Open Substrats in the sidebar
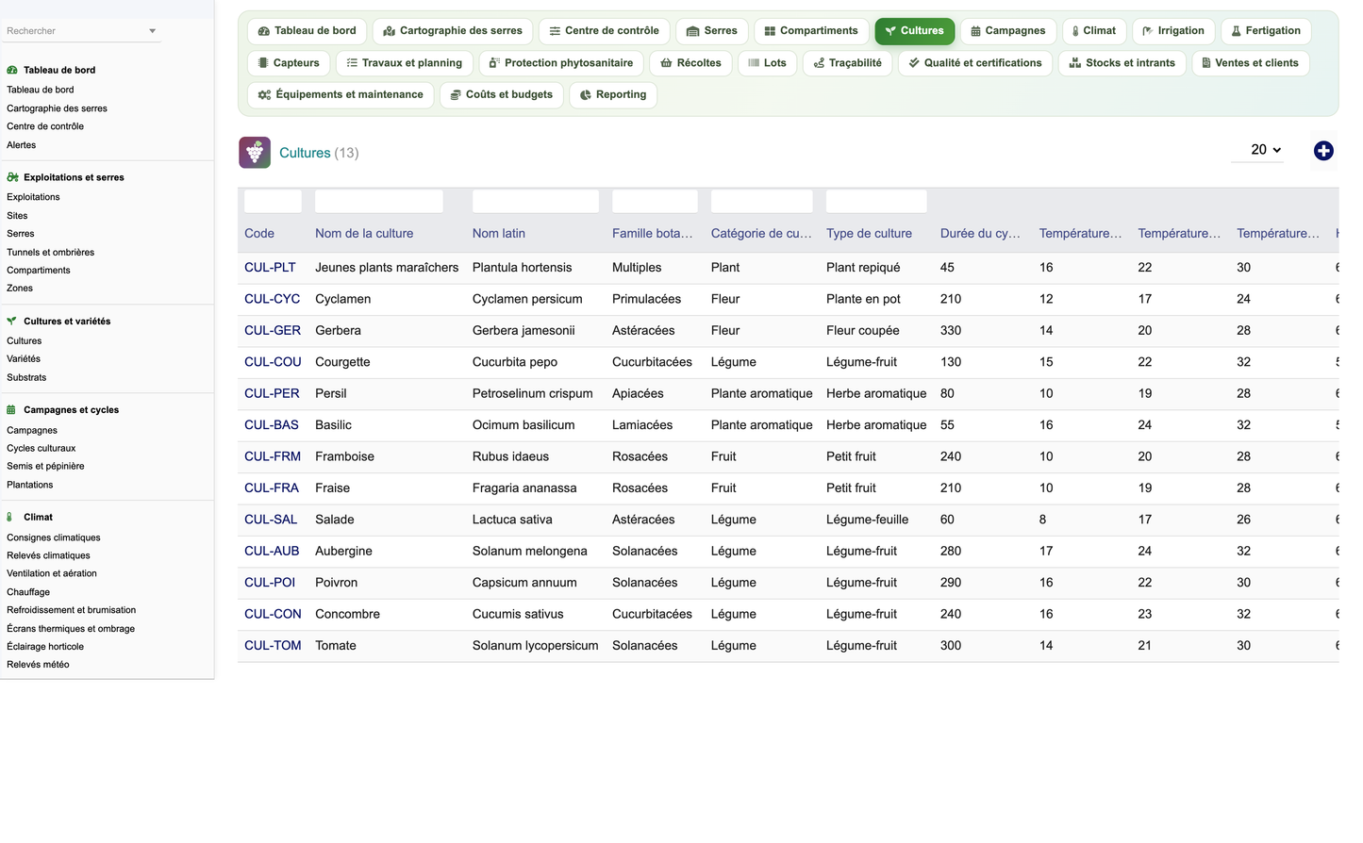This screenshot has height=843, width=1363. point(26,378)
